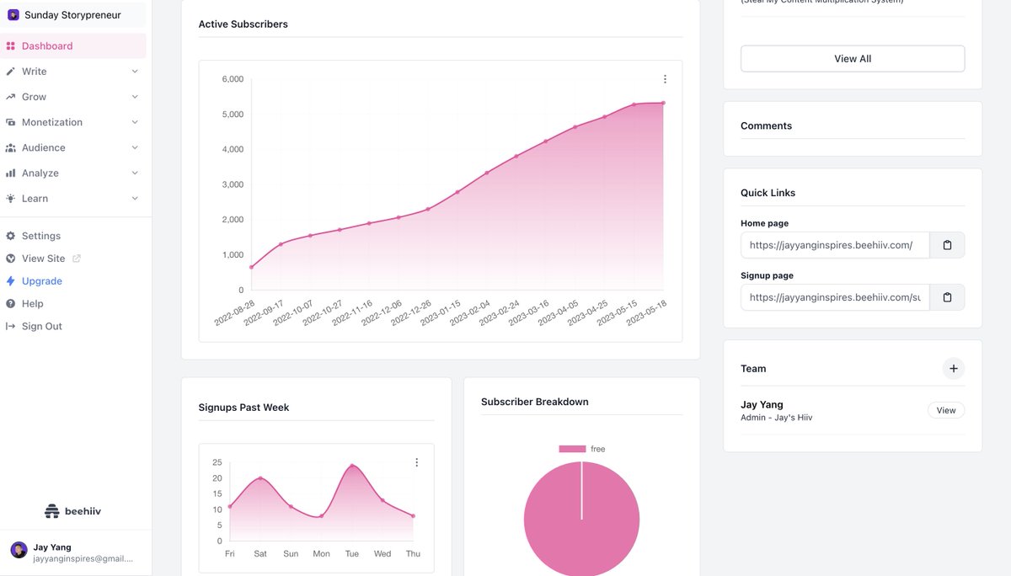Click the Home page URL field
This screenshot has width=1011, height=576.
835,245
